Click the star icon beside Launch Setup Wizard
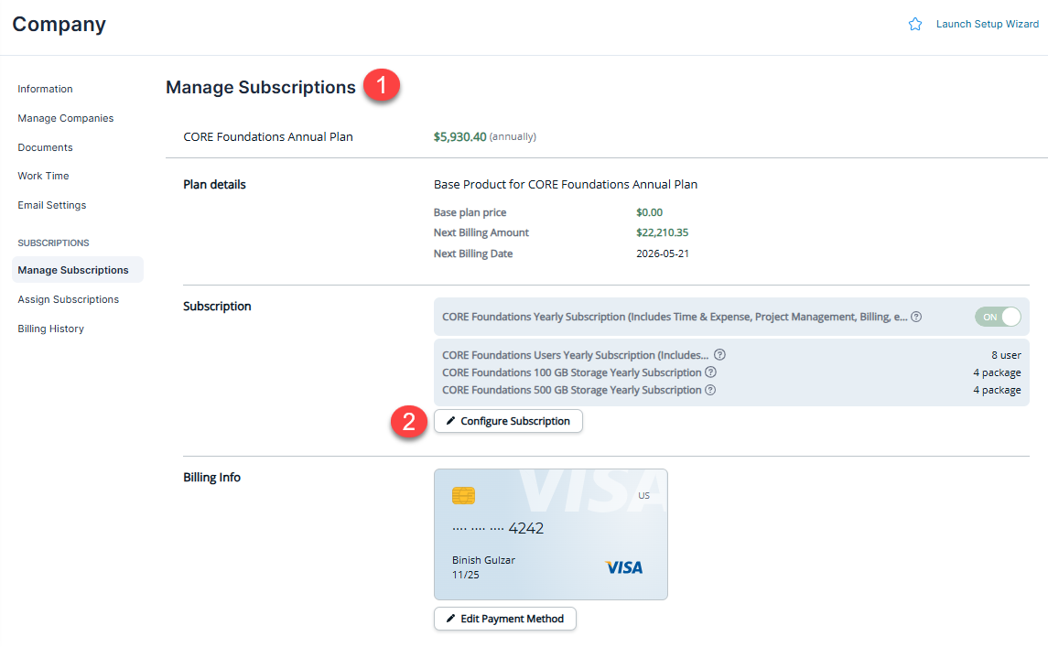Image resolution: width=1048 pixels, height=647 pixels. (x=914, y=24)
